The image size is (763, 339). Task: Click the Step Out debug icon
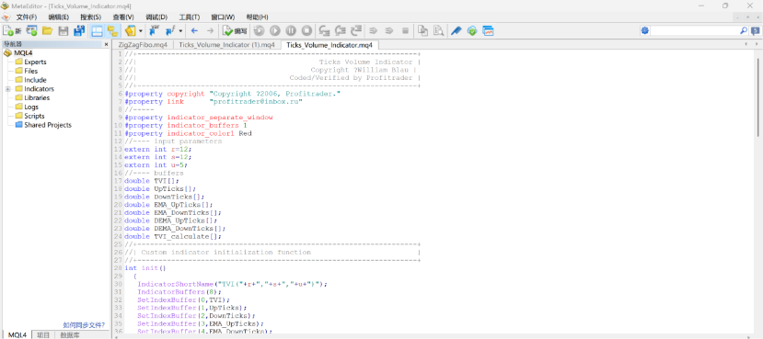click(x=357, y=30)
